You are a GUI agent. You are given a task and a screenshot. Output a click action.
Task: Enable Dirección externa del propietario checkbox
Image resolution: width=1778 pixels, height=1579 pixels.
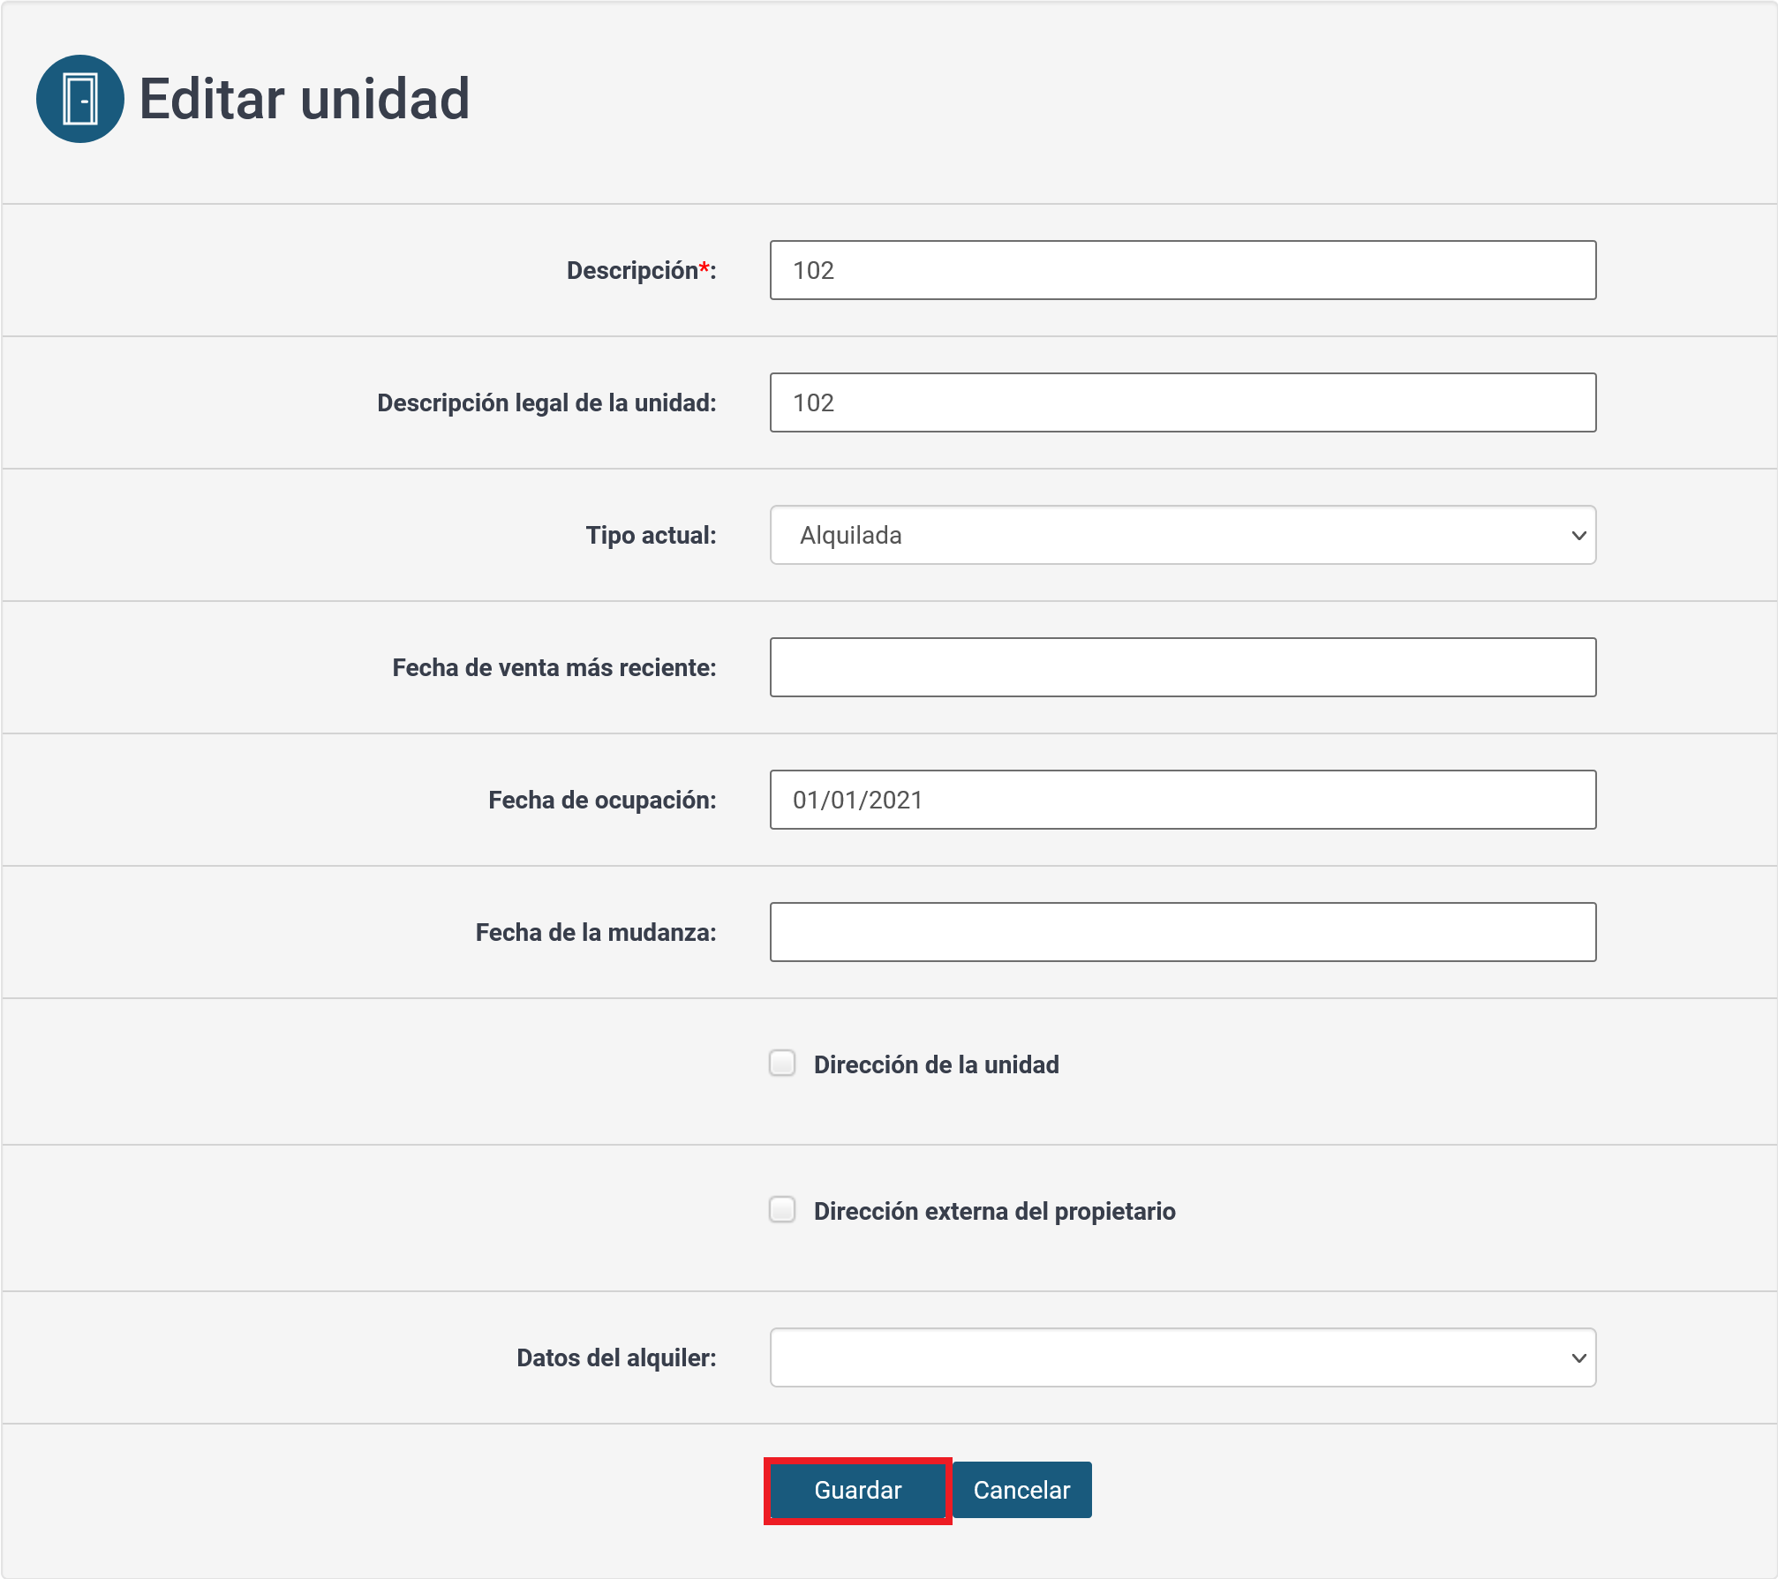(782, 1209)
